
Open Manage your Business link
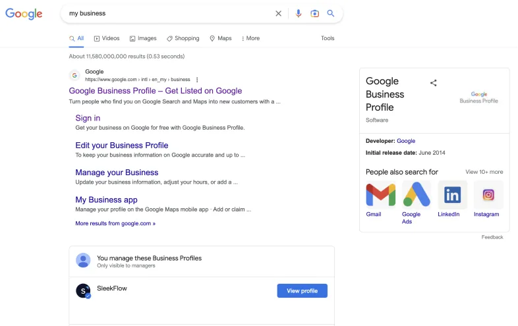[117, 173]
